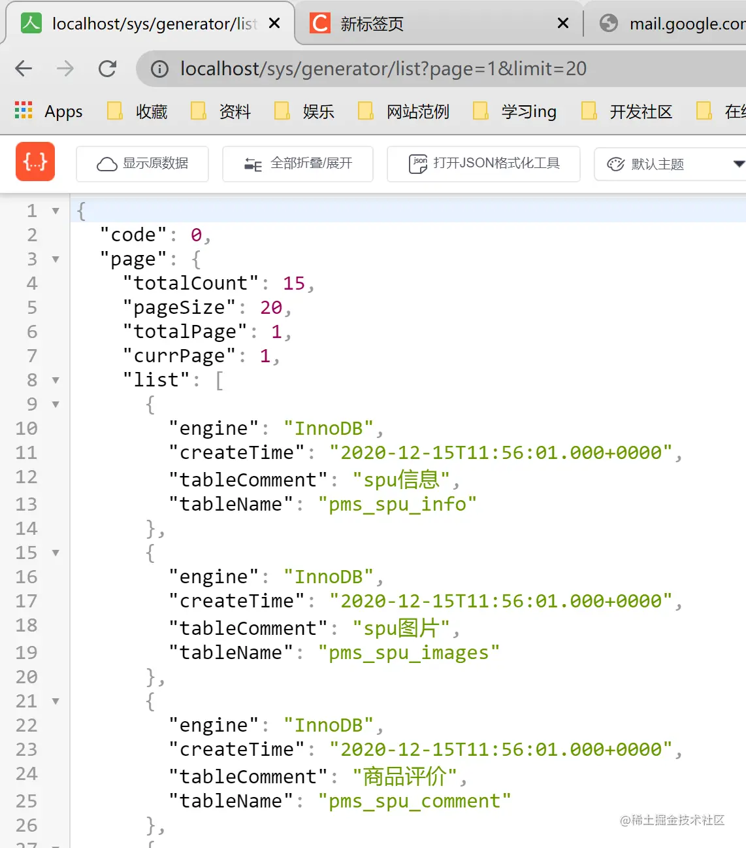The image size is (746, 848).
Task: Open the 收藏 bookmark folder
Action: pos(137,111)
